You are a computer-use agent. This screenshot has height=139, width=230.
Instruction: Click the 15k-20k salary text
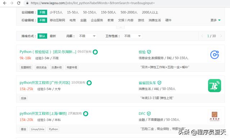pos(26,120)
